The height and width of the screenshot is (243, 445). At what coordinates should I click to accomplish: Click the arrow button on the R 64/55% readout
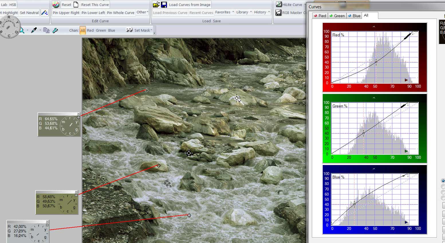[x=78, y=117]
